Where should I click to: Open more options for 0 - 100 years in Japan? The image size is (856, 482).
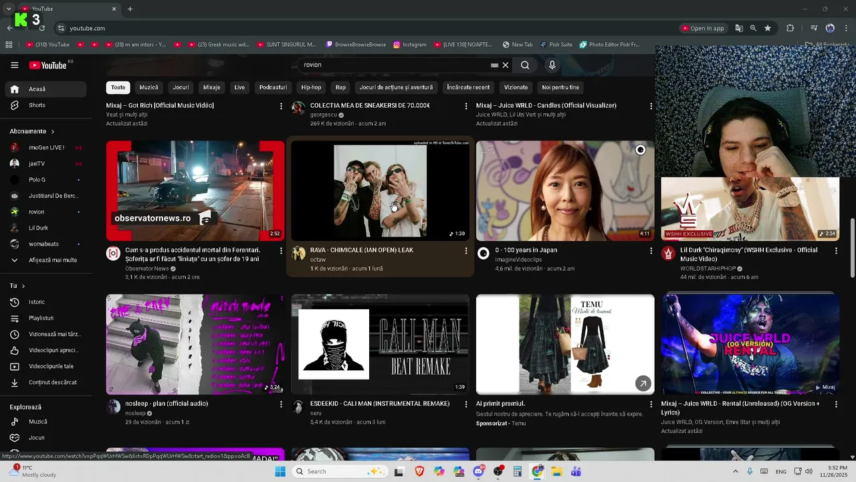click(x=651, y=250)
